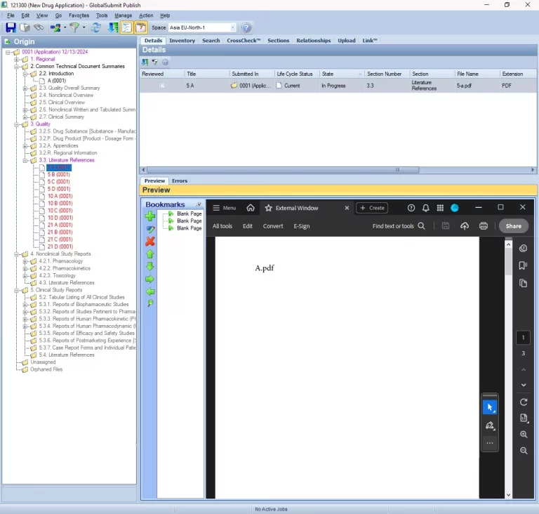Toggle the highlighted calendar view toolbar button
This screenshot has width=539, height=514.
tap(140, 28)
